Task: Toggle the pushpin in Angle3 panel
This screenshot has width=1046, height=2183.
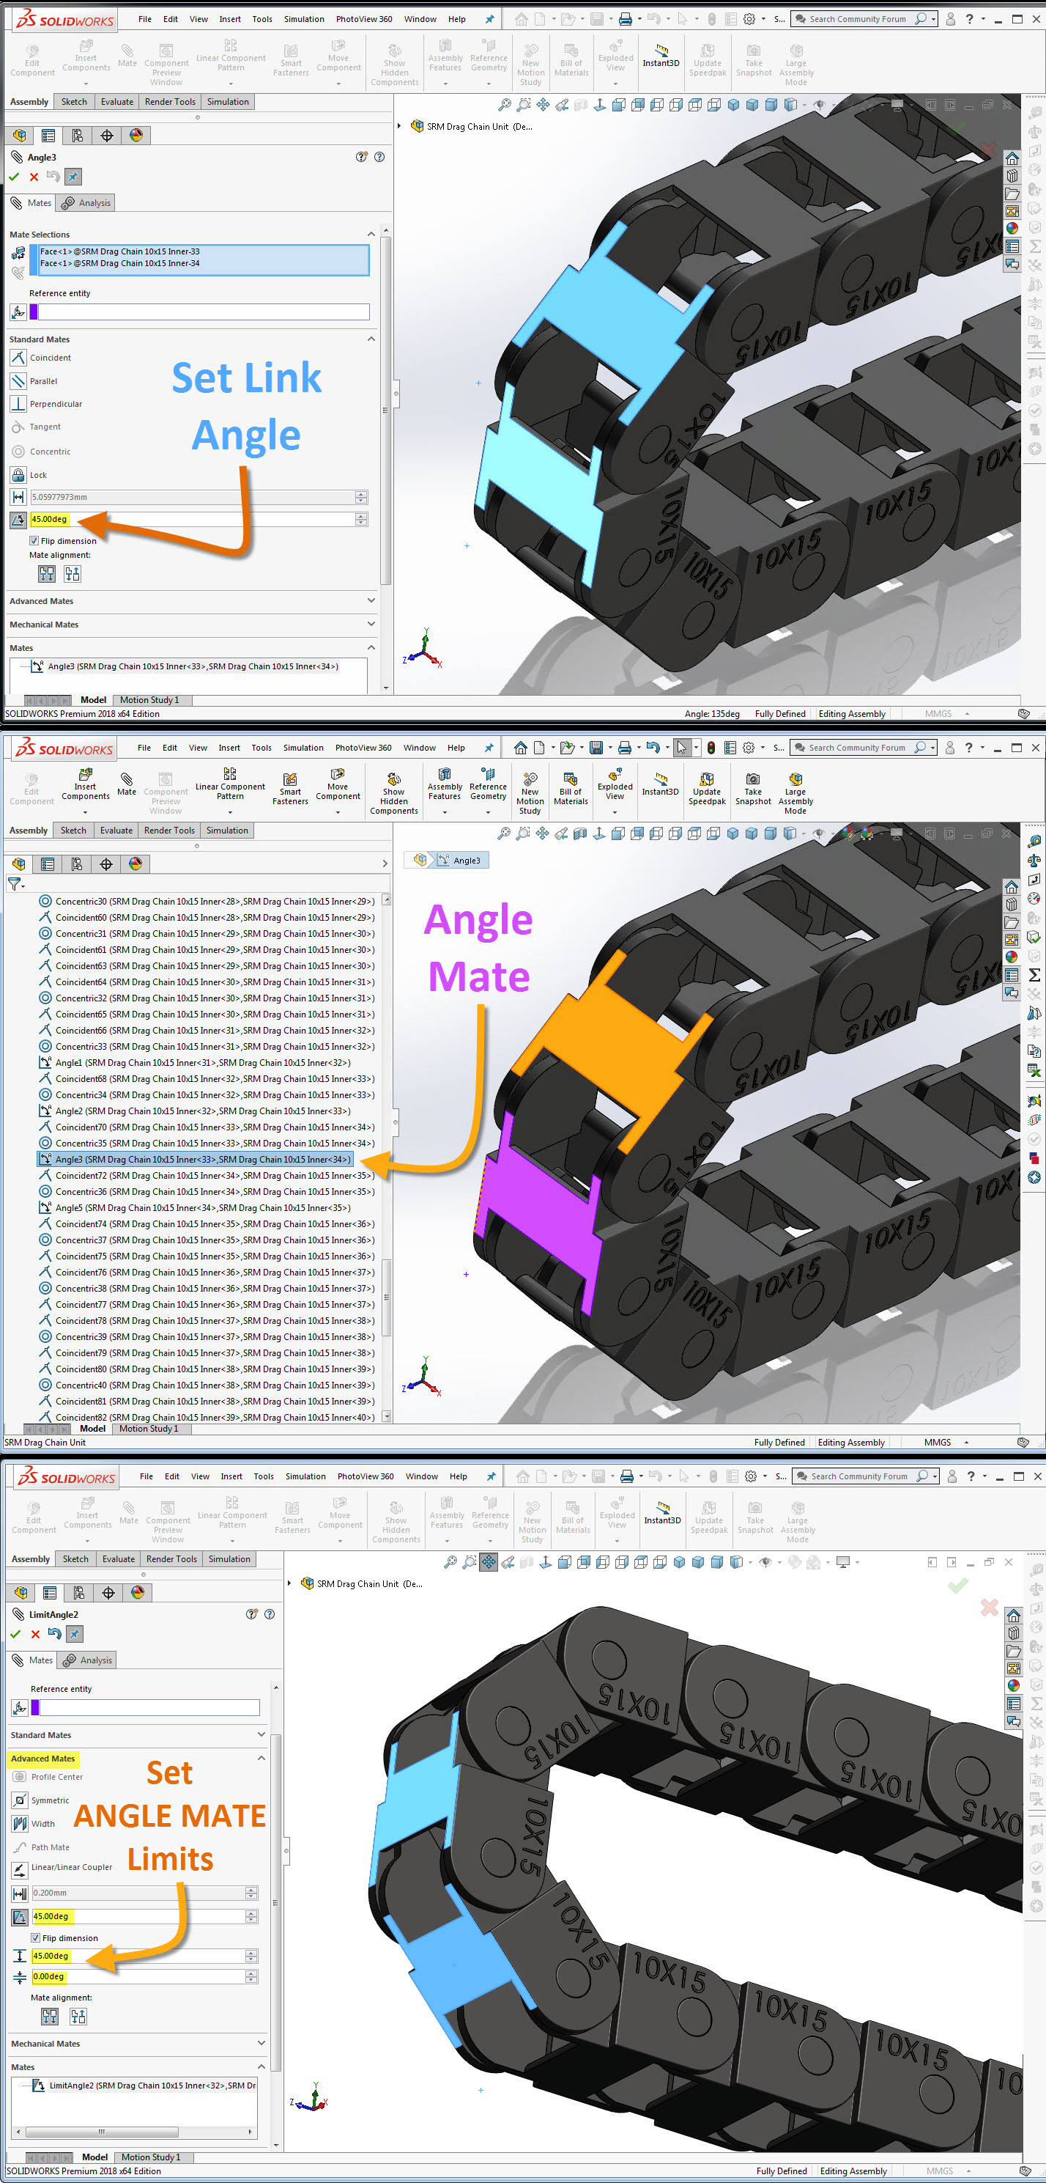Action: (x=73, y=176)
